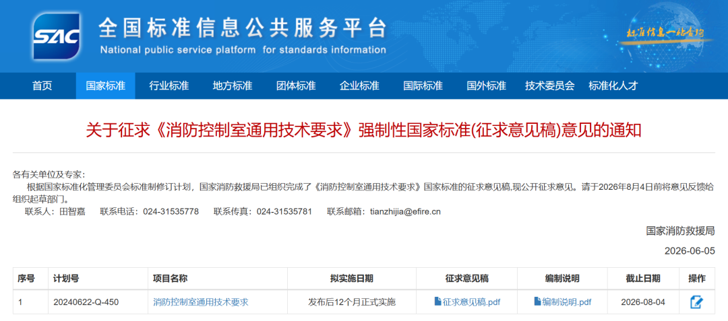Open the 企业标准 navigation item
This screenshot has width=728, height=321.
359,85
